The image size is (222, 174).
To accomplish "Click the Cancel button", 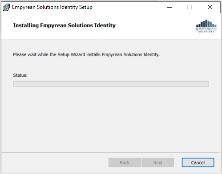I will coord(198,162).
